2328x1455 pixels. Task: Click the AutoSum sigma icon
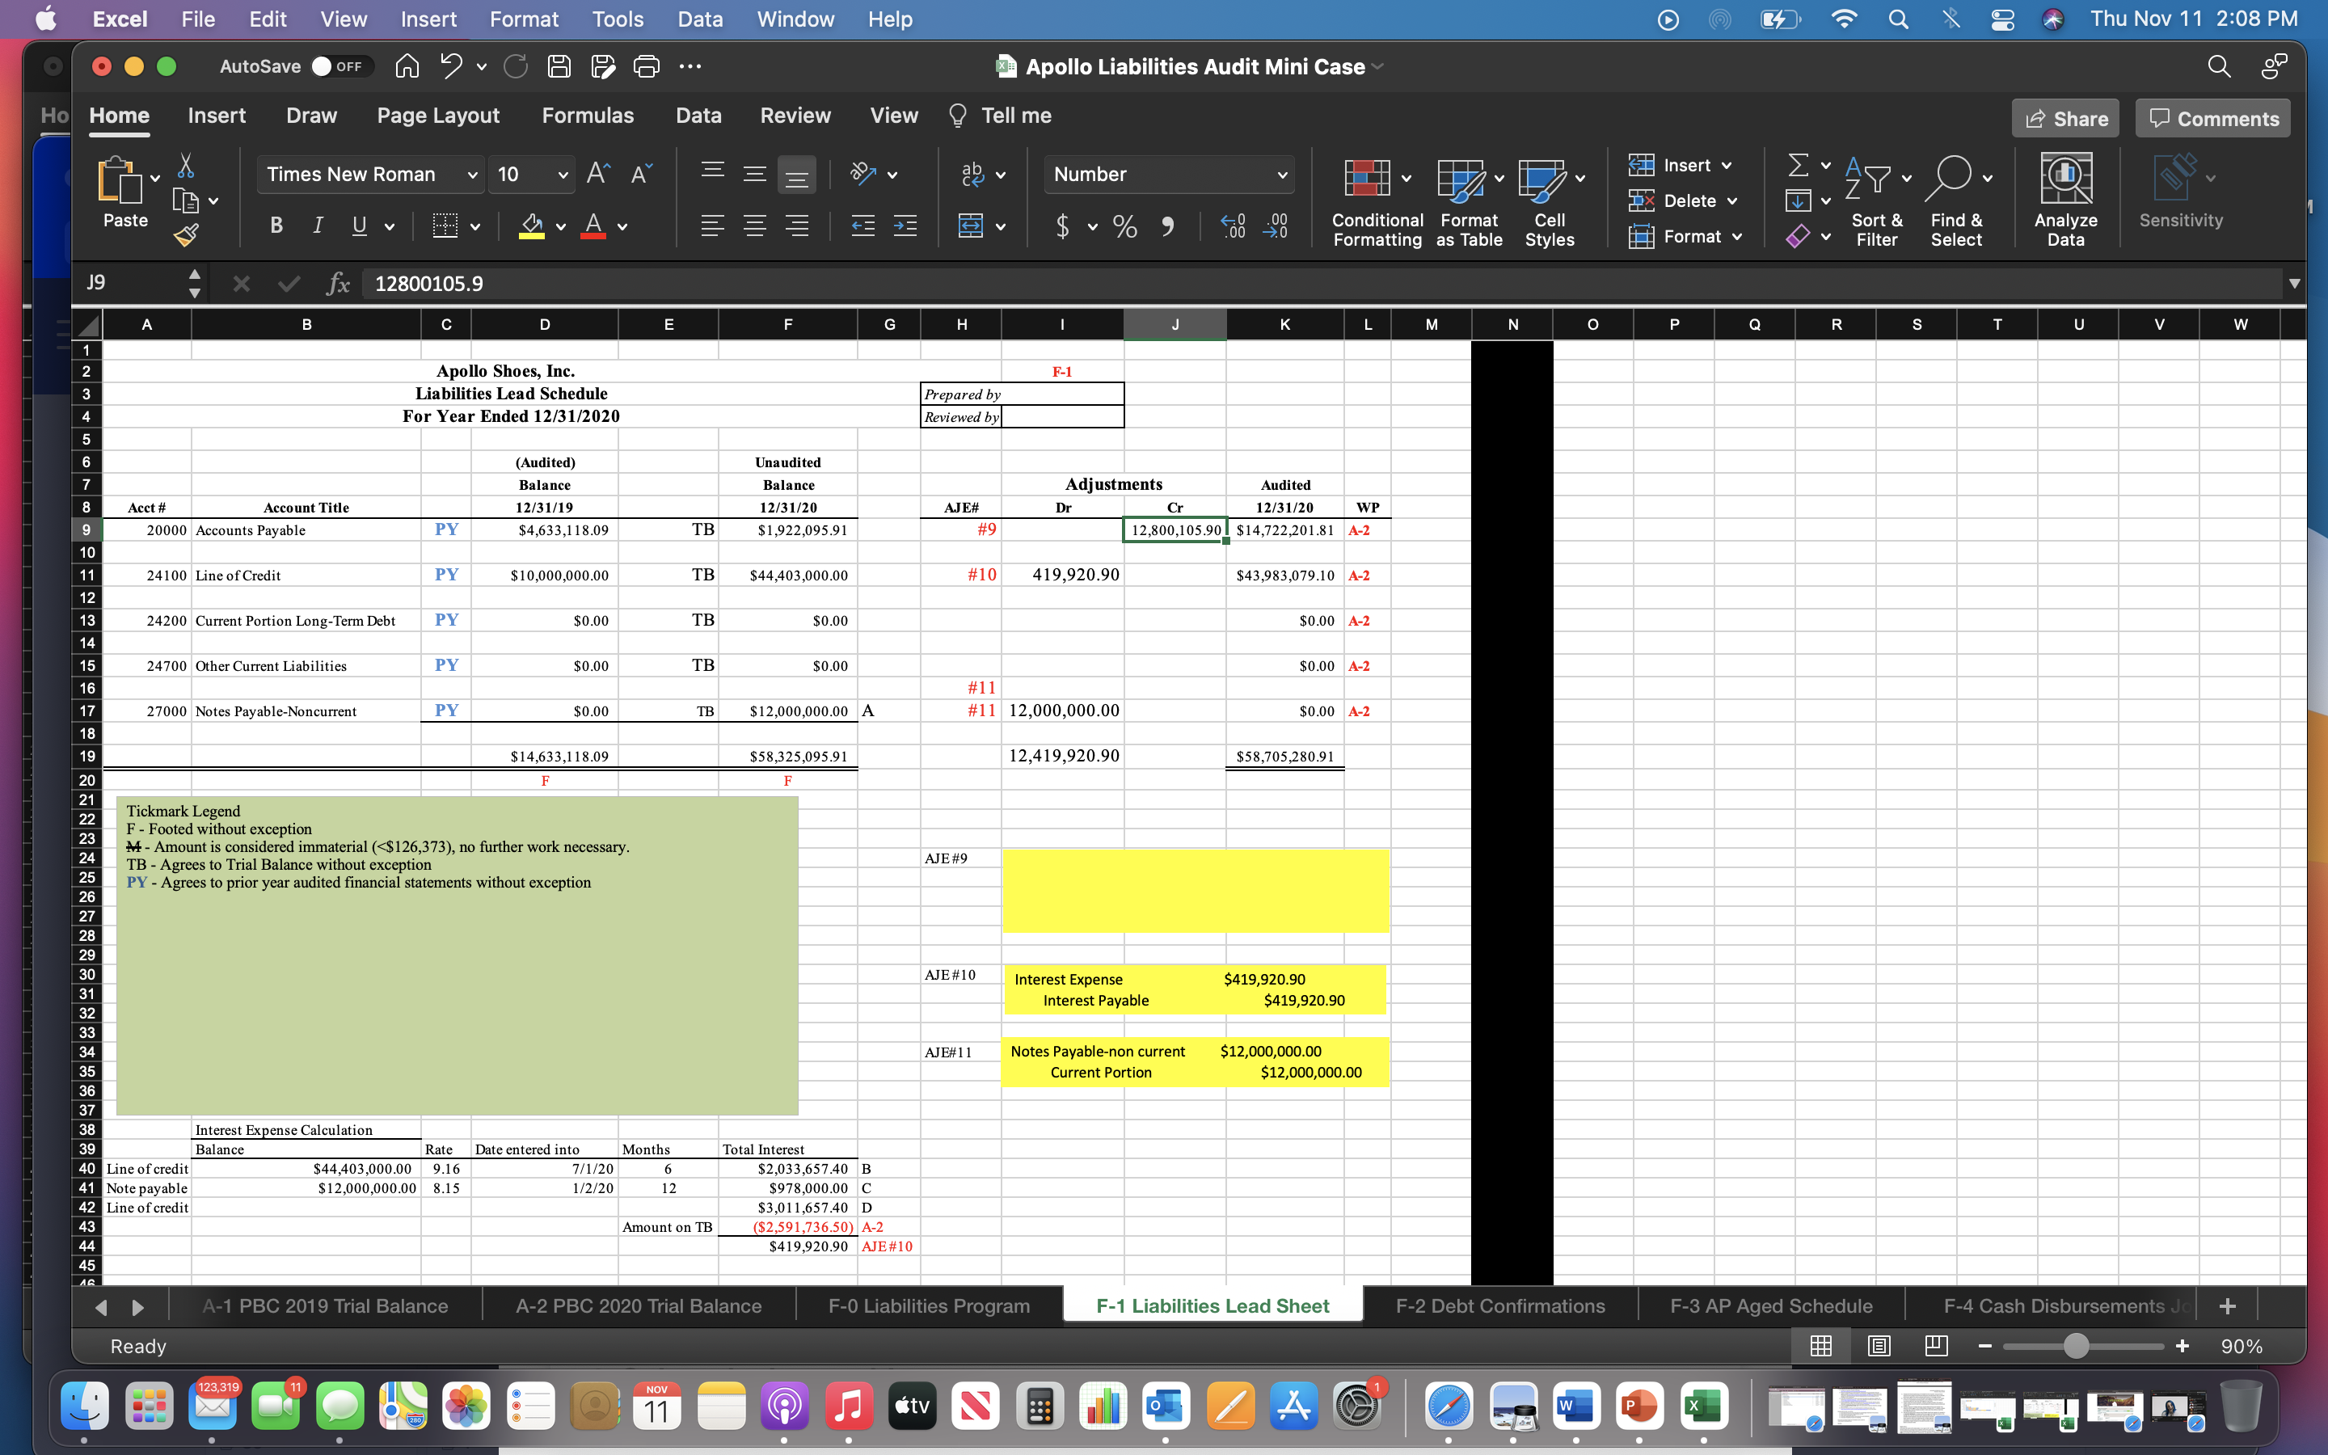click(1798, 165)
